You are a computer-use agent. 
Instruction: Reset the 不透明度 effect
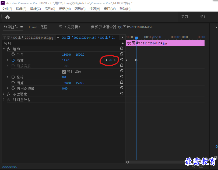(121, 93)
